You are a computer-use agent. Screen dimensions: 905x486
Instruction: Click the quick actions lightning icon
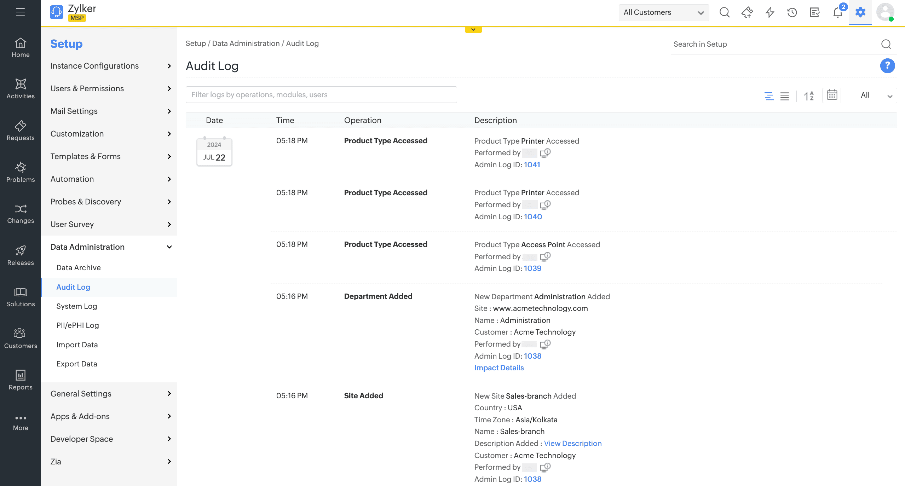click(x=769, y=13)
